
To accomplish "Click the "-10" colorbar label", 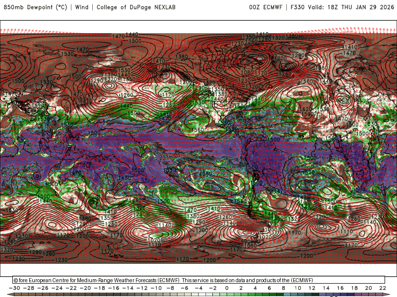I will (156, 288).
